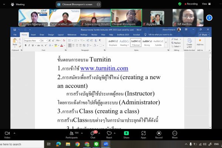Switch to the References ribbon tab
The width and height of the screenshot is (222, 148).
tap(72, 35)
